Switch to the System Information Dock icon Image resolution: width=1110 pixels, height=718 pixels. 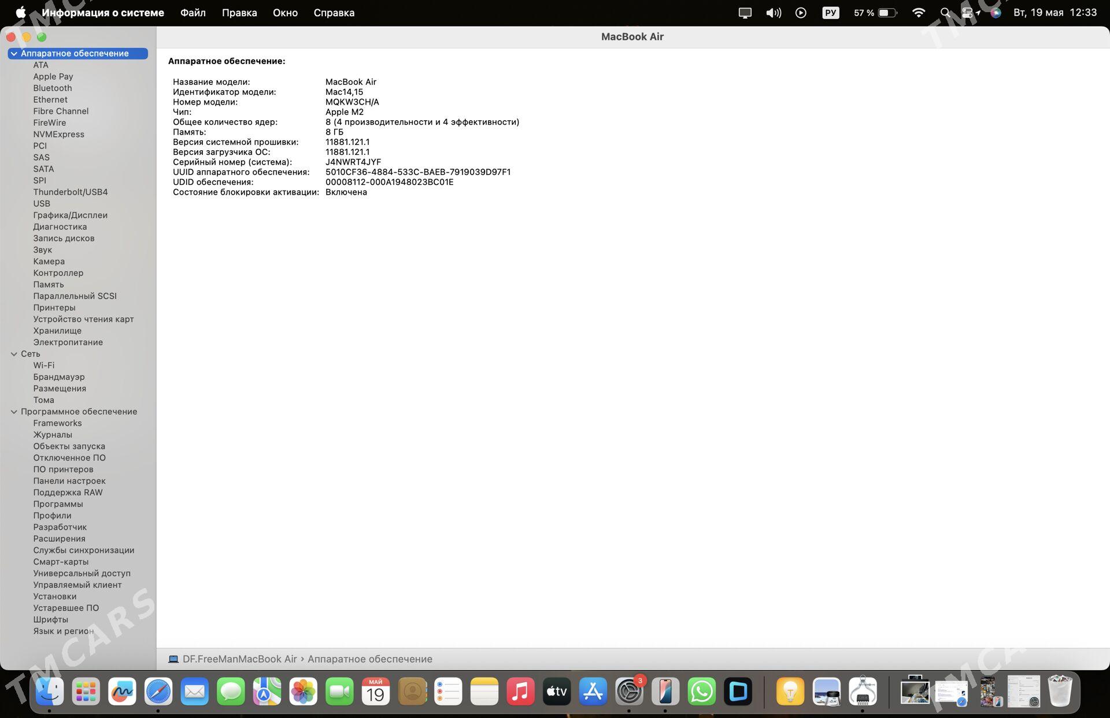point(863,691)
